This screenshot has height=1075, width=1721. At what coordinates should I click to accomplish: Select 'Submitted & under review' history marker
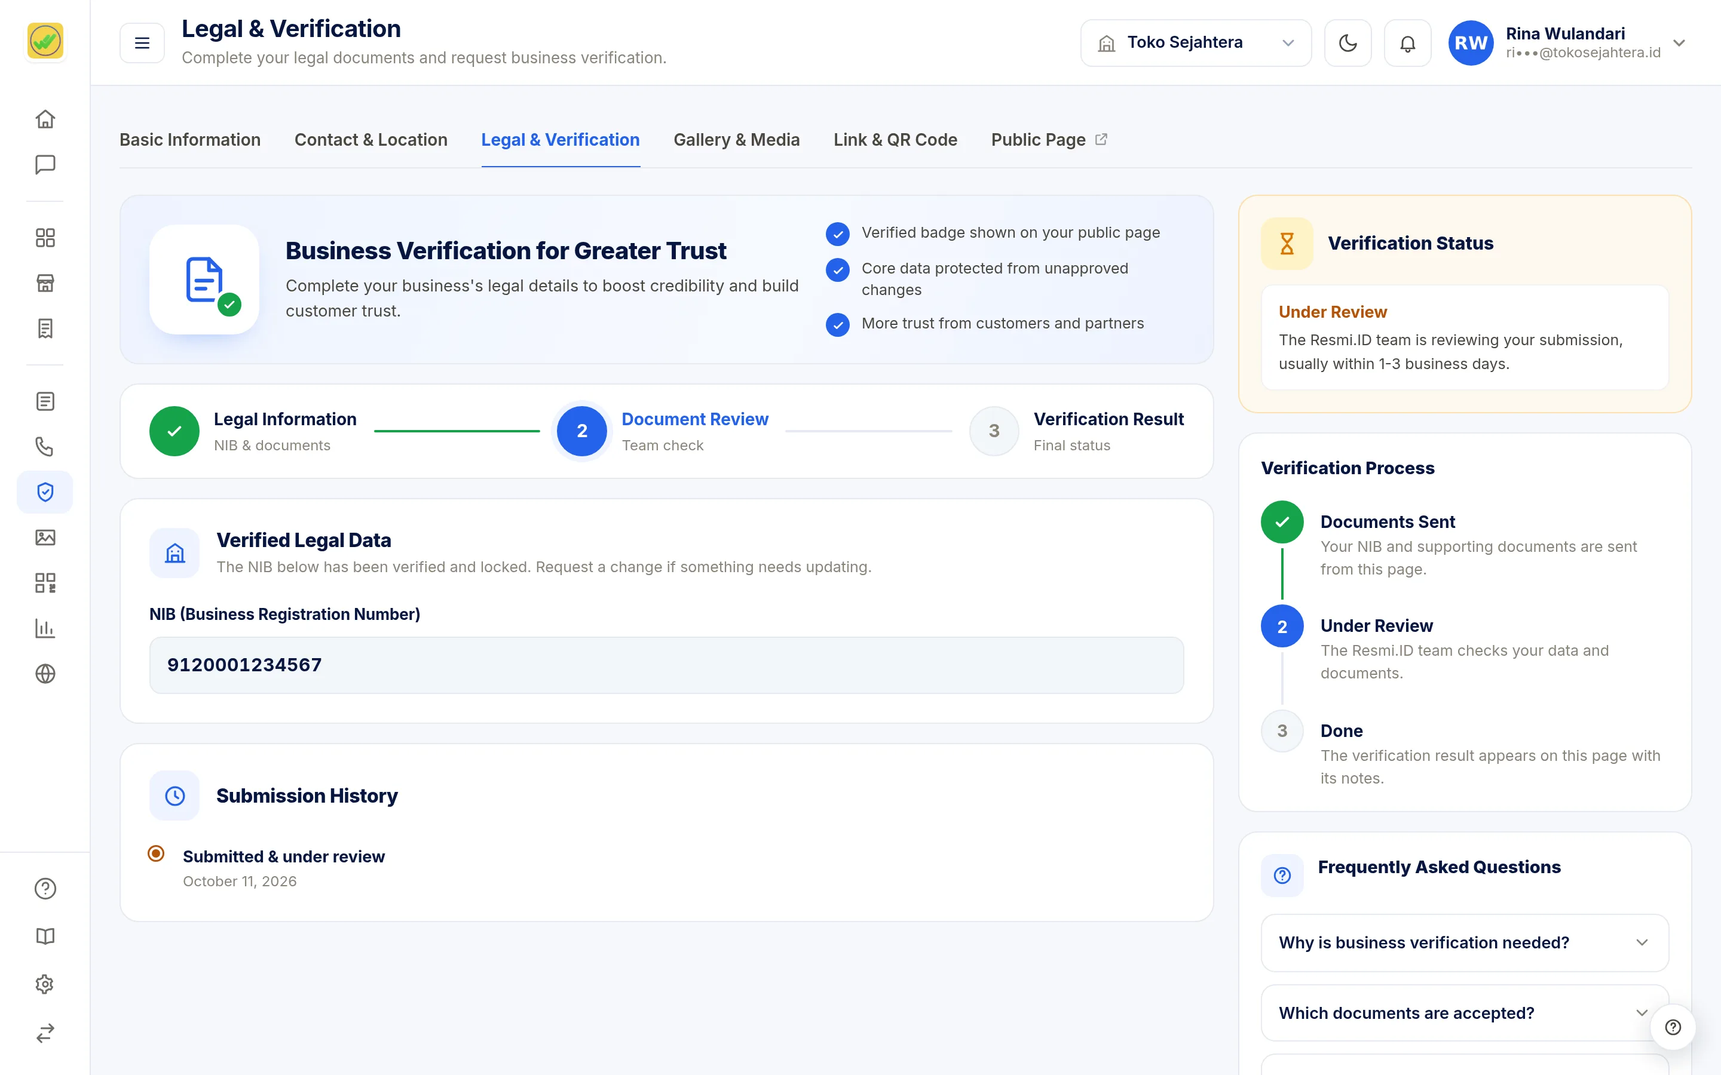coord(156,853)
